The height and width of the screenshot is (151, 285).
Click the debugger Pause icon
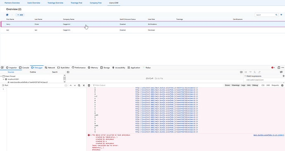[x=246, y=72]
